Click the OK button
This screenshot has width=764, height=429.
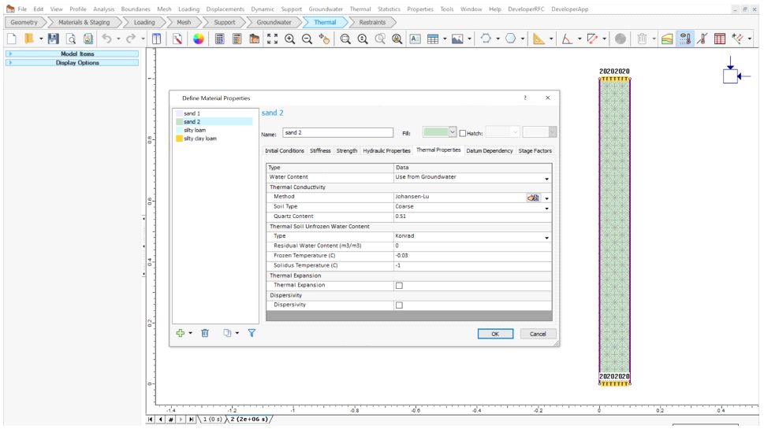(x=495, y=334)
